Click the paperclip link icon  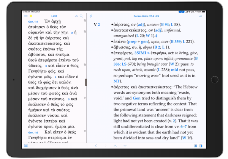click(91, 16)
